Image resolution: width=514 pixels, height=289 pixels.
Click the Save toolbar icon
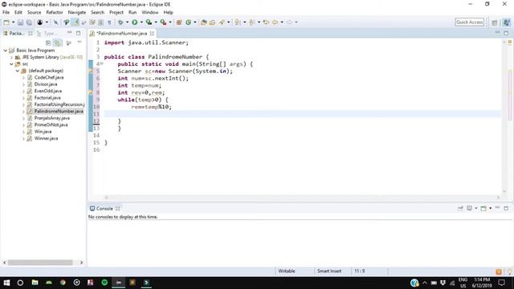tap(20, 22)
